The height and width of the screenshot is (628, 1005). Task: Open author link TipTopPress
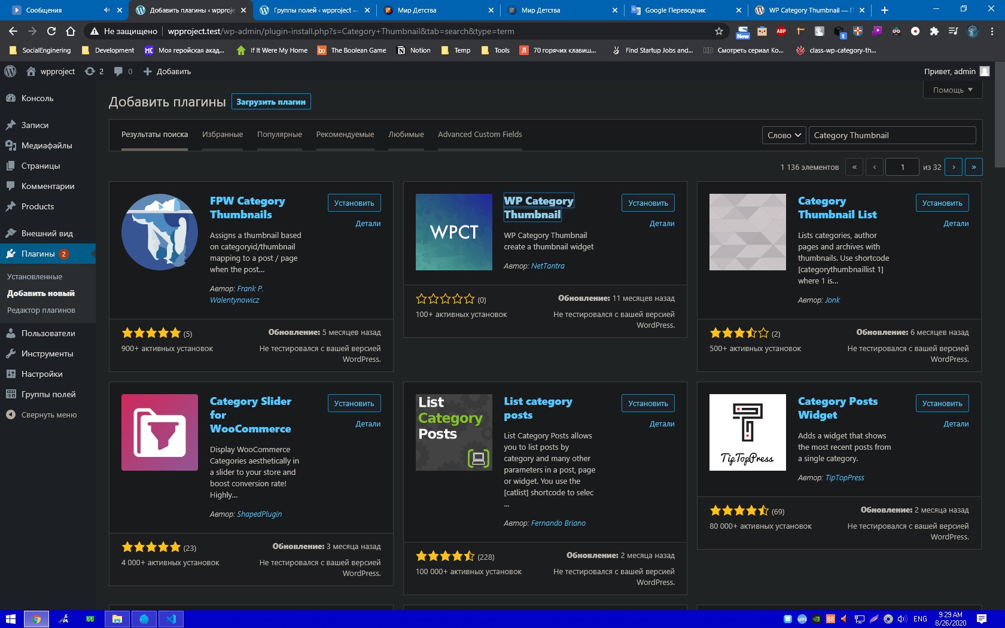click(x=845, y=477)
